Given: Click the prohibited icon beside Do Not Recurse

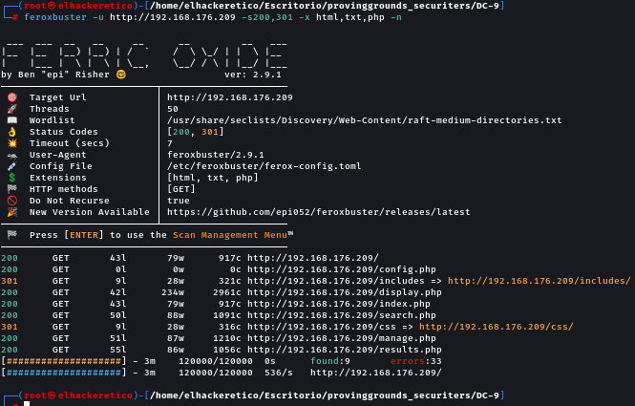Looking at the screenshot, I should tap(11, 201).
